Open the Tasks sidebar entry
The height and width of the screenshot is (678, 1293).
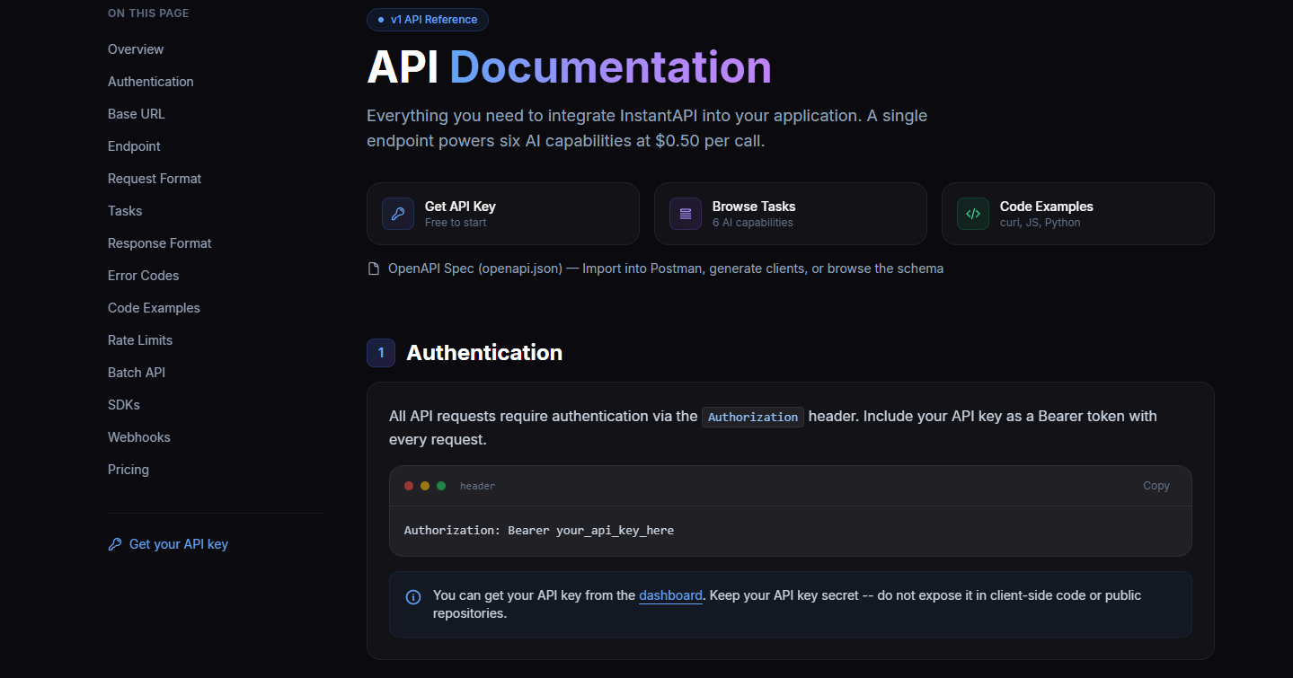coord(125,211)
